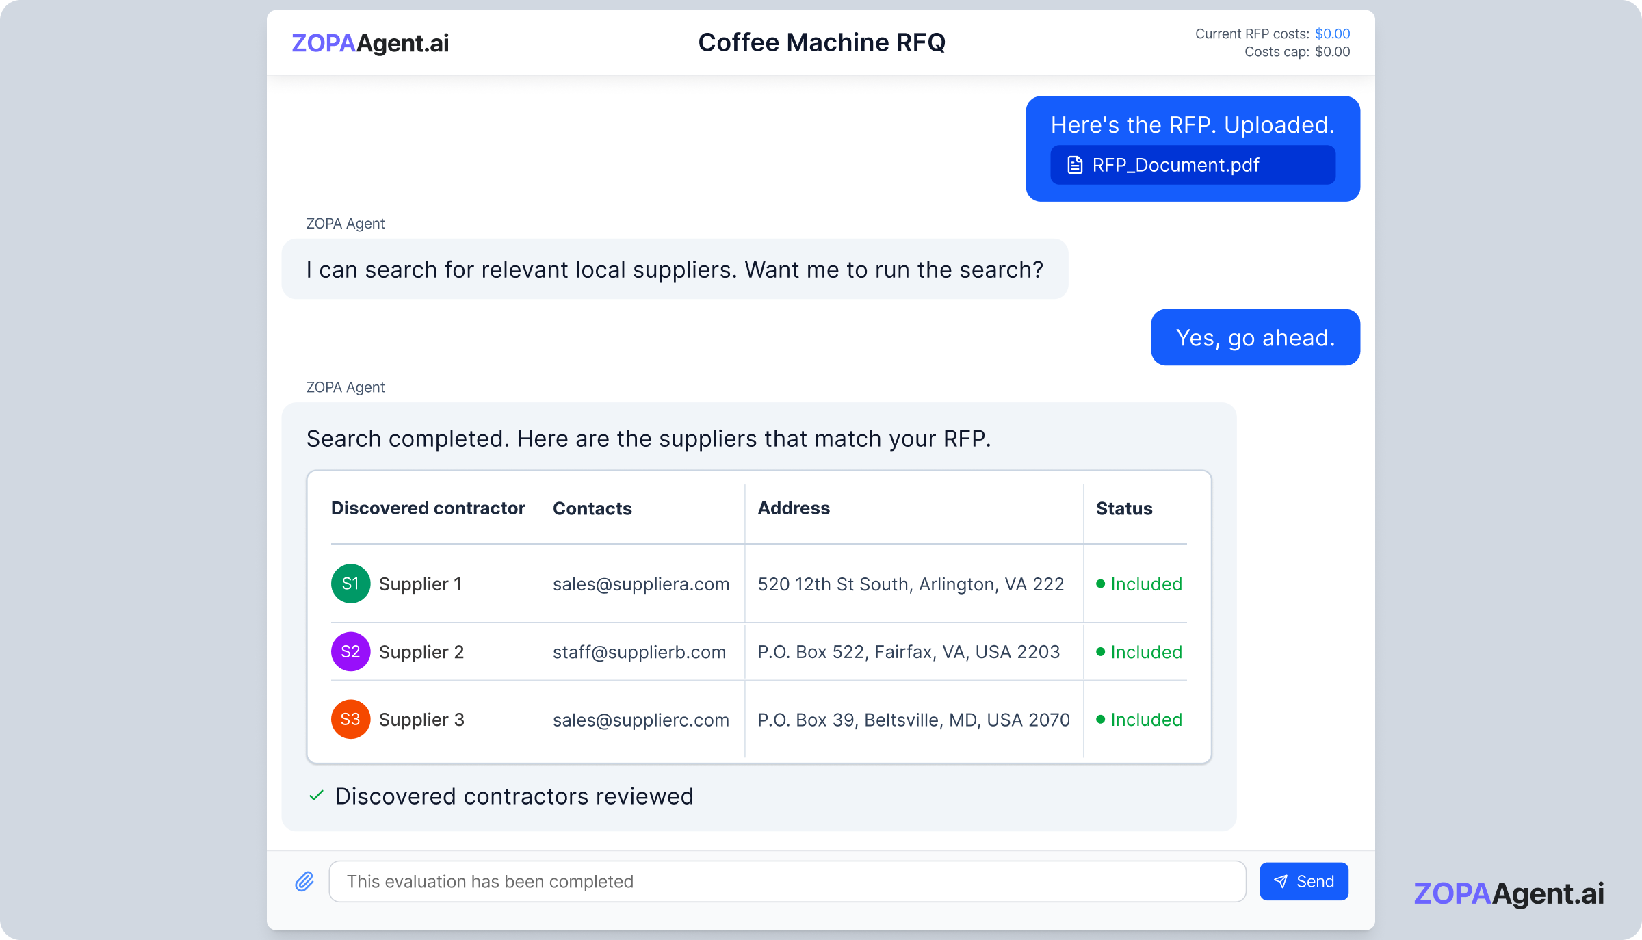Click the $0.00 current RFP costs value
This screenshot has height=940, width=1642.
coord(1332,34)
